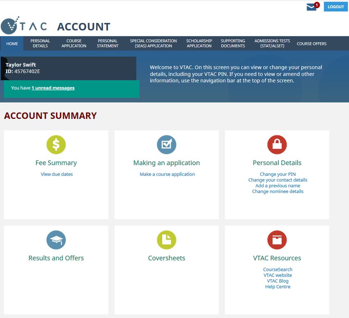Open the Help Centre link

(278, 287)
